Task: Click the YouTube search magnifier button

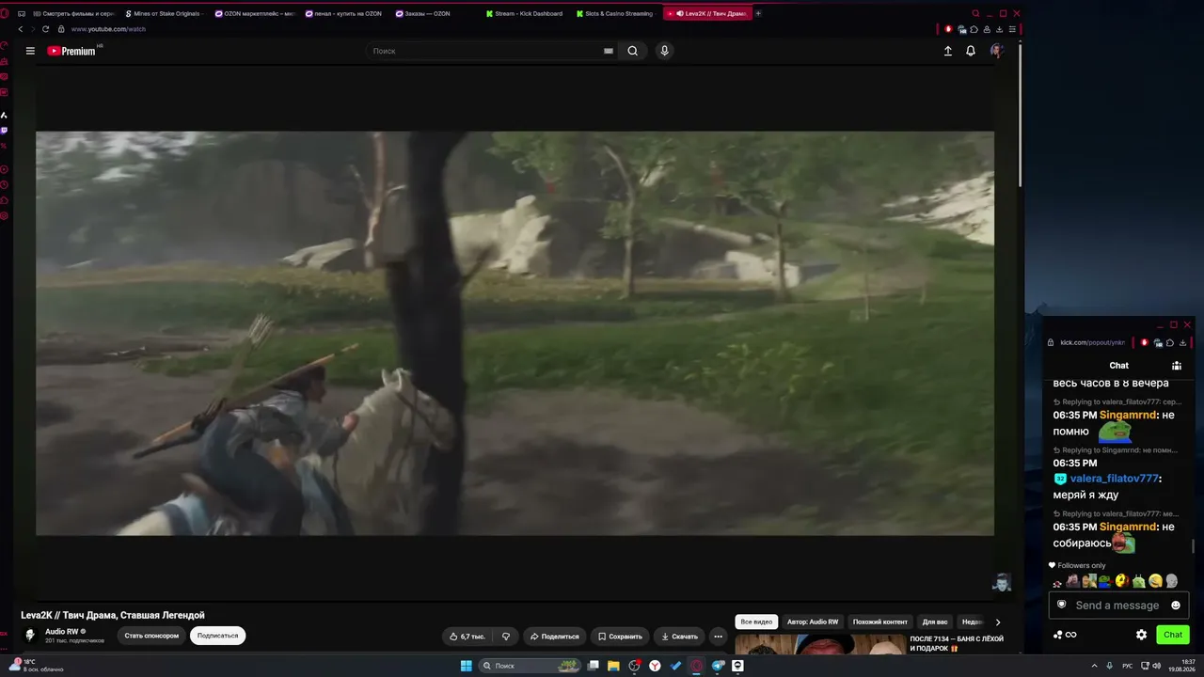Action: [633, 51]
